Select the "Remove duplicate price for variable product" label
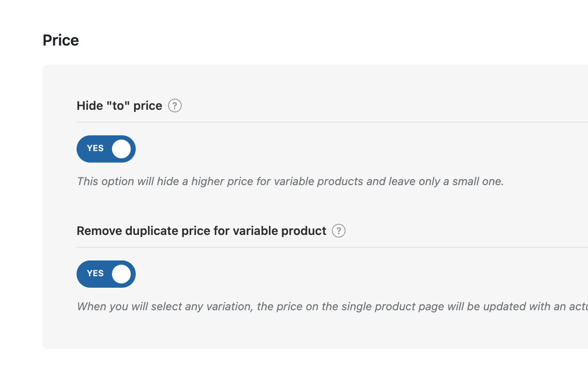Viewport: 588px width, 366px height. point(201,231)
